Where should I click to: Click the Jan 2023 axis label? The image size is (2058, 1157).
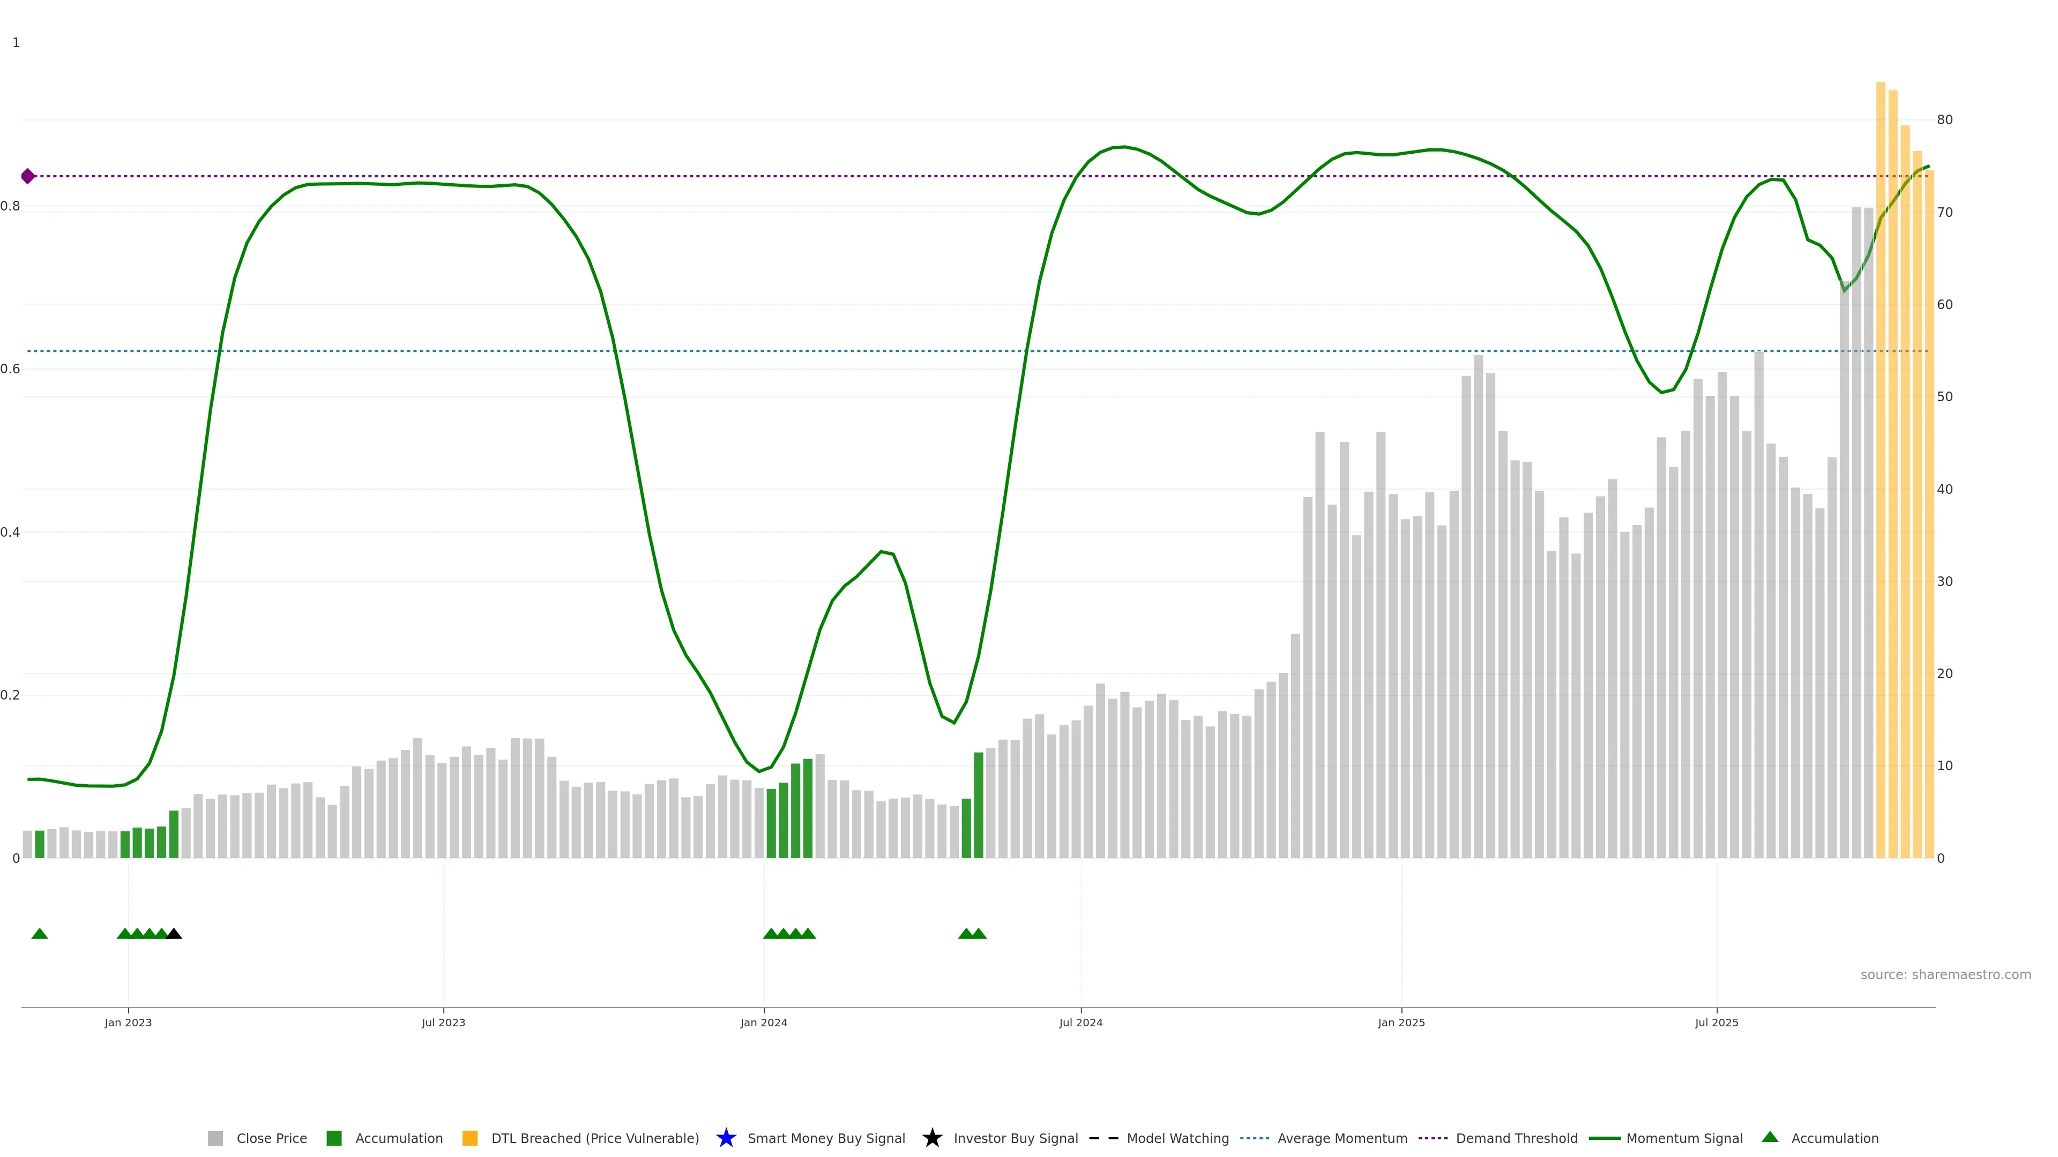(x=128, y=1022)
